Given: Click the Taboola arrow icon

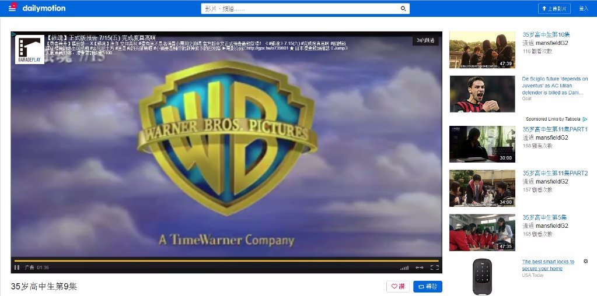Looking at the screenshot, I should click(x=585, y=119).
